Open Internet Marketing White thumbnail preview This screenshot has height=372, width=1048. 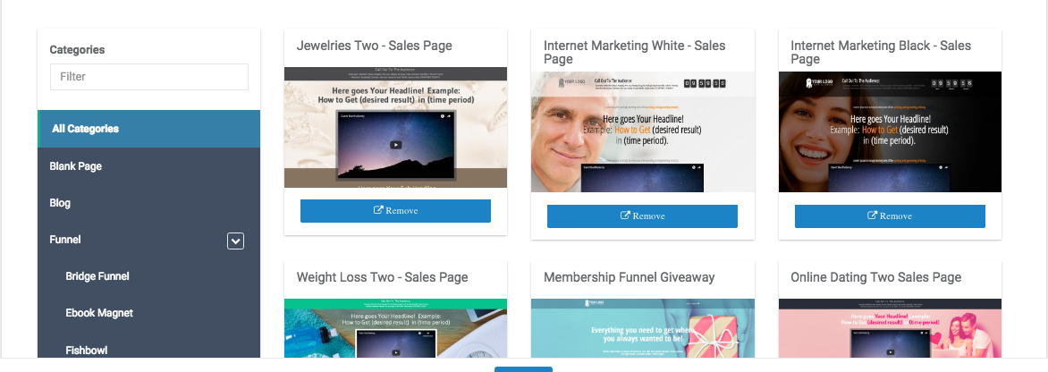click(x=643, y=131)
